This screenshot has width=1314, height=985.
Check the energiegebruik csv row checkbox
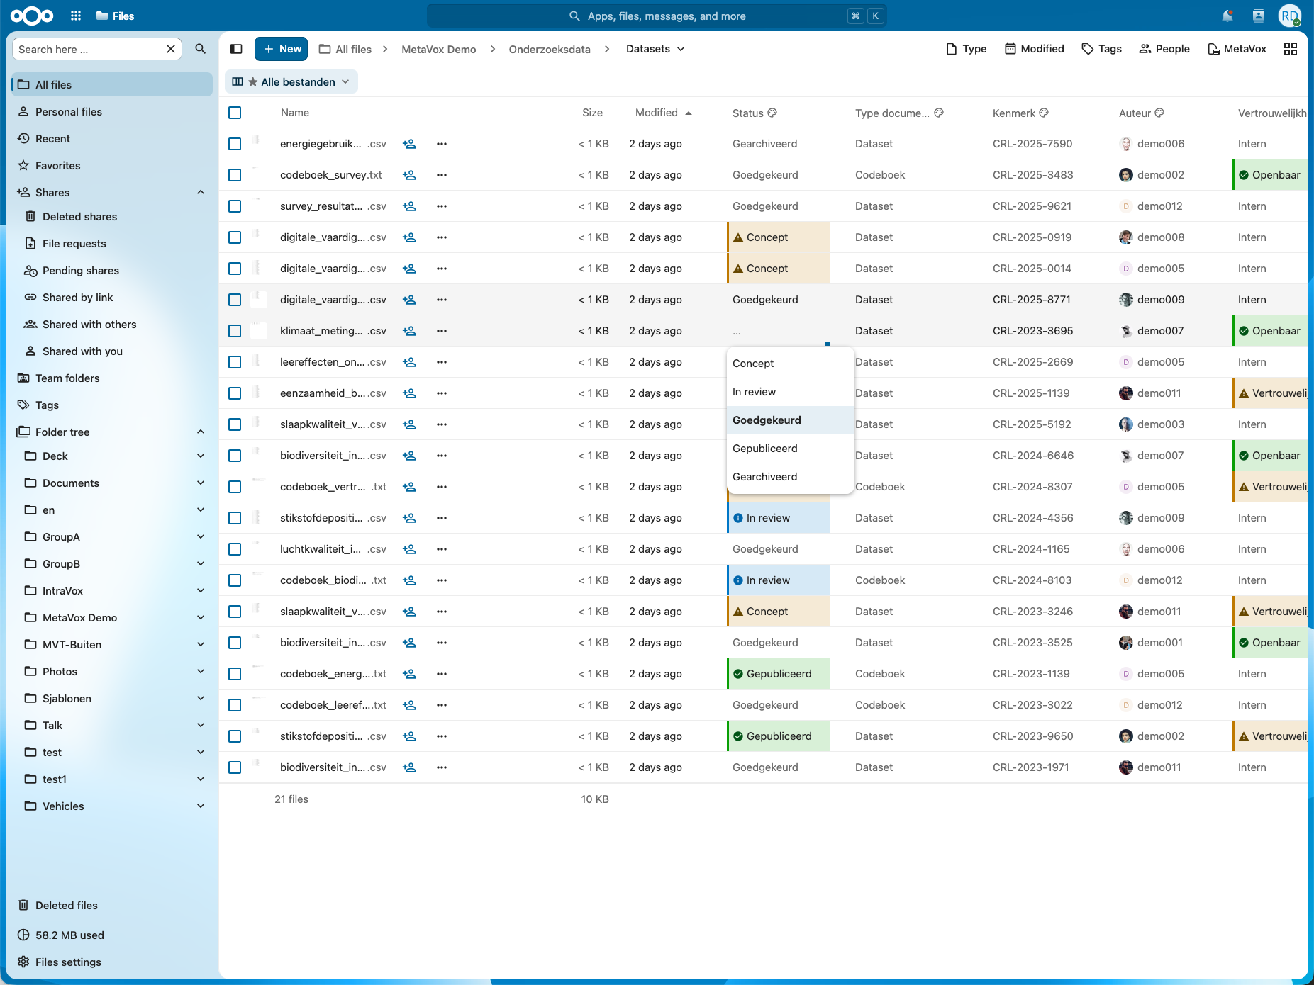235,144
